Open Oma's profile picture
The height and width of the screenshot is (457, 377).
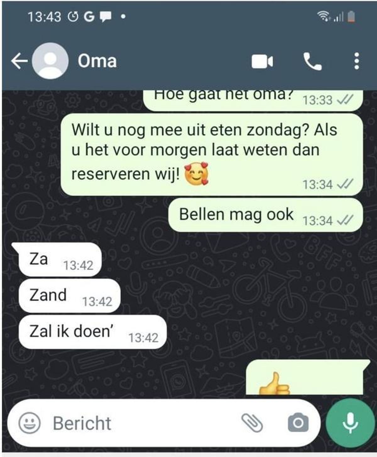(x=50, y=61)
